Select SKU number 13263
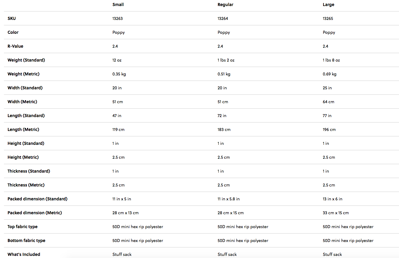Image resolution: width=399 pixels, height=258 pixels. click(118, 18)
